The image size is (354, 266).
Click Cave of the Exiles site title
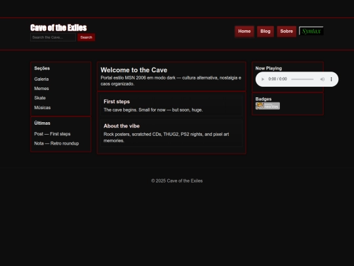coord(58,28)
